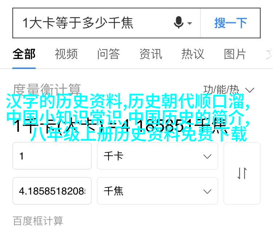273x231 pixels.
Task: Tap the microphone voice search icon
Action: (x=179, y=23)
